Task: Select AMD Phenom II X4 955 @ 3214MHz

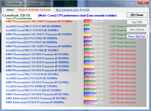Action: tap(37, 82)
